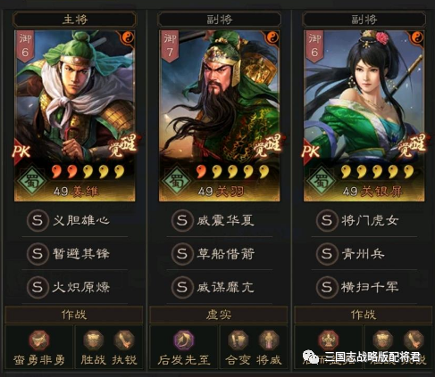Select the 执锐 tactic icon under 姜维

[x=124, y=340]
